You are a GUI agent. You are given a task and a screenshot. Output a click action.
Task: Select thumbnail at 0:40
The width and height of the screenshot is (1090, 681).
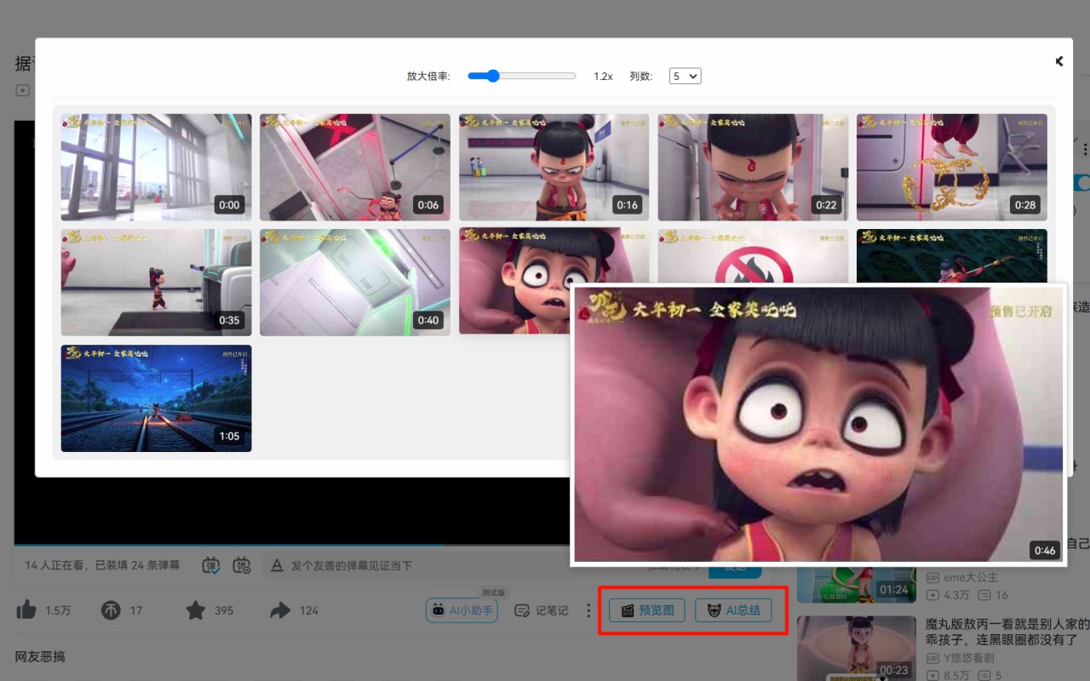click(355, 282)
